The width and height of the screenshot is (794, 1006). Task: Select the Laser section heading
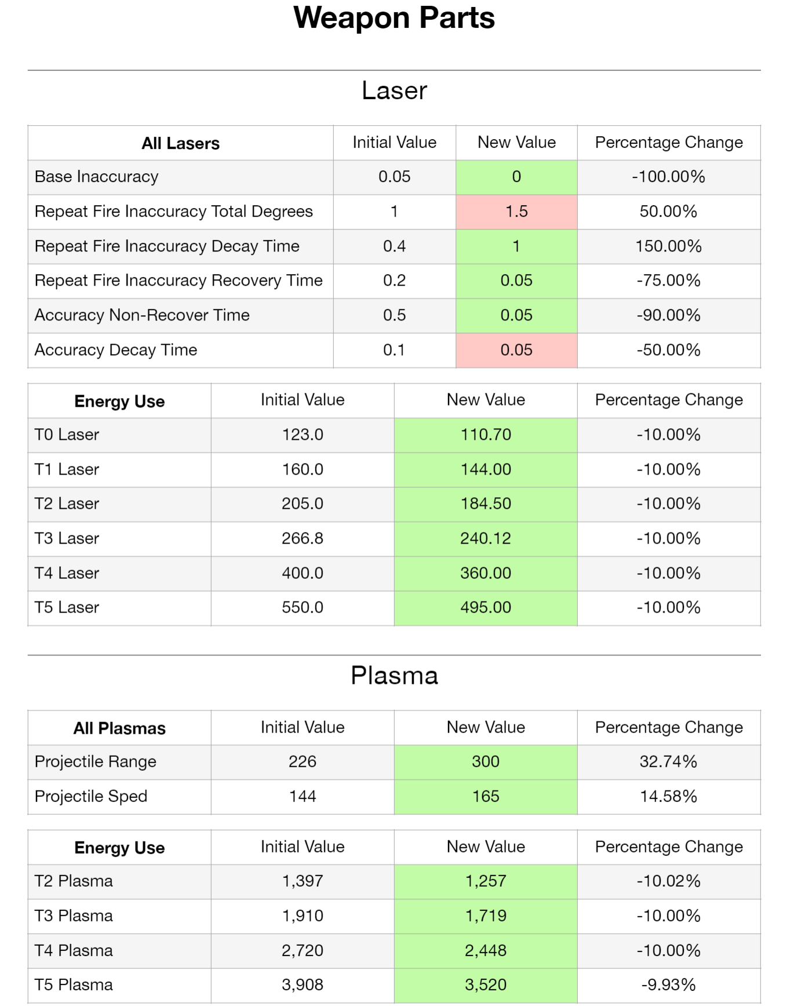[x=394, y=90]
